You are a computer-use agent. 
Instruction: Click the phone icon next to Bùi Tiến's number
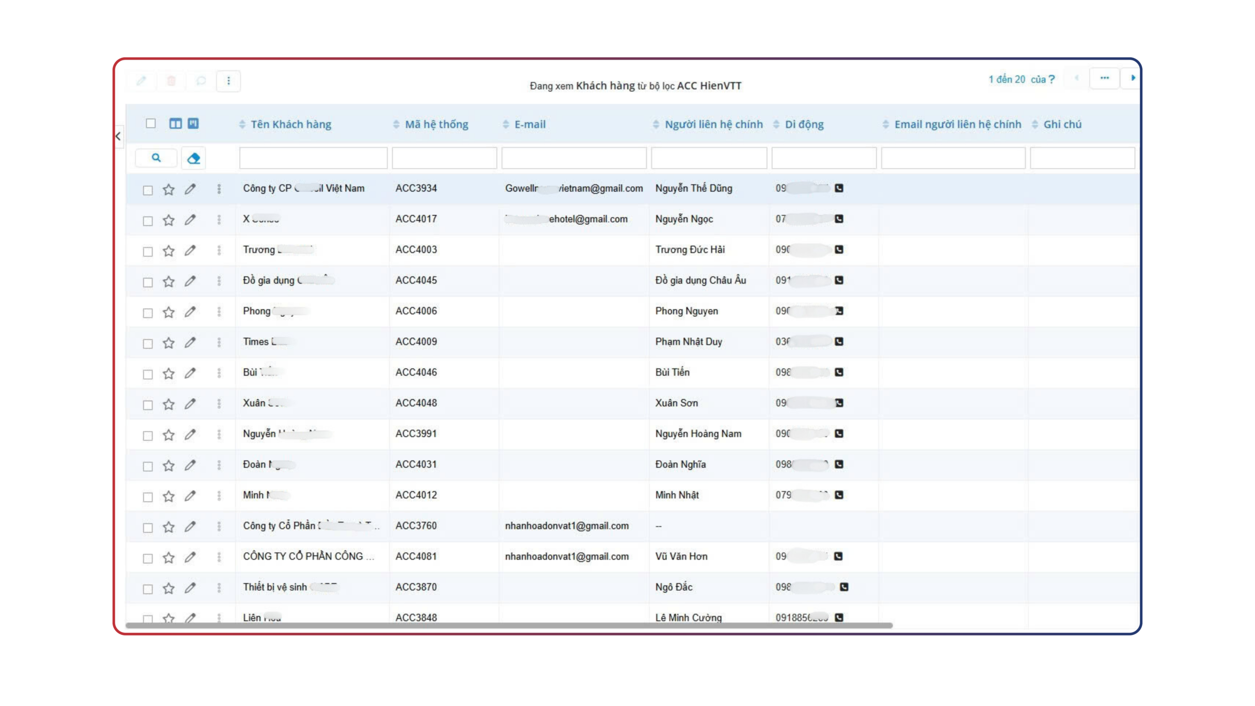839,373
